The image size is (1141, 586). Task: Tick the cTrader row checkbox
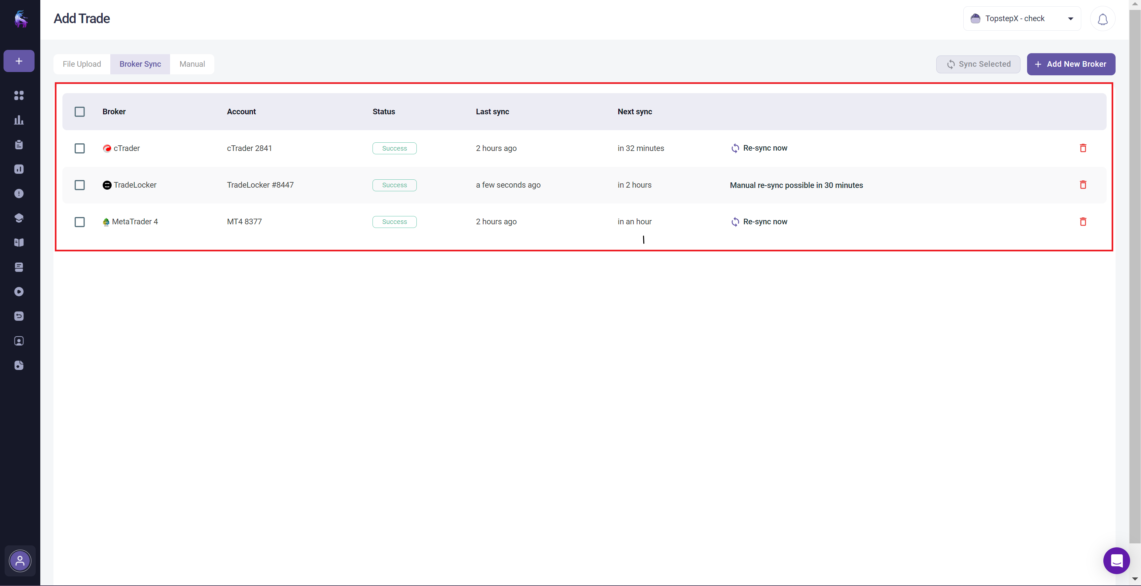click(x=80, y=148)
